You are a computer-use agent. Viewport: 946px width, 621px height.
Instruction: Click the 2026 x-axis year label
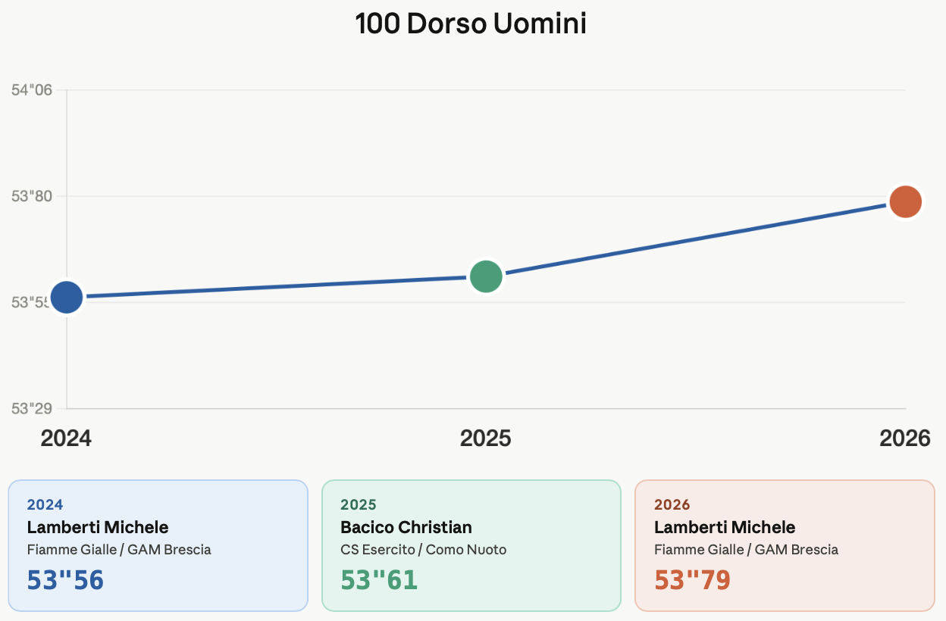tap(904, 438)
